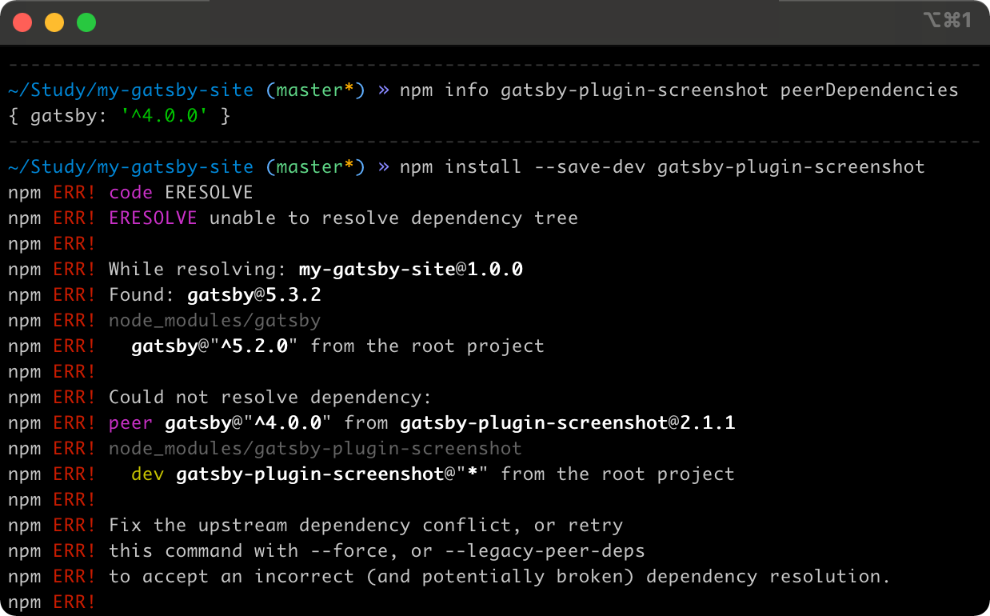Click the yellow minimize window button
Viewport: 990px width, 616px height.
[54, 22]
